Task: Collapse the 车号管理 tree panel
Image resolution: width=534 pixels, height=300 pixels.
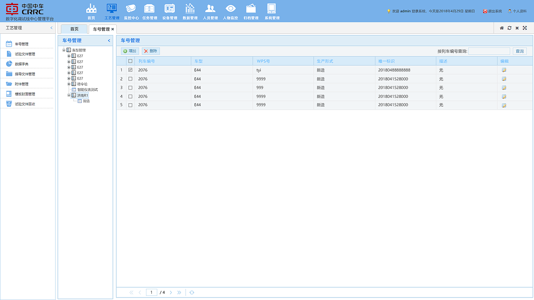Action: tap(109, 40)
